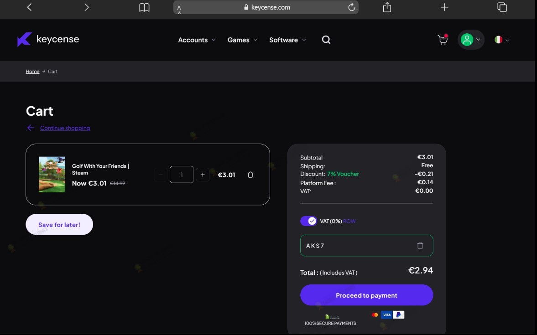Go back with the browser back arrow
Screen dimensions: 537x335
coord(30,7)
